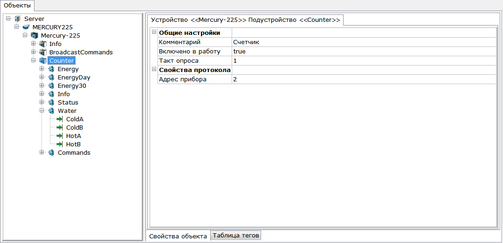Click the HotB tag arrow icon

pyautogui.click(x=59, y=144)
